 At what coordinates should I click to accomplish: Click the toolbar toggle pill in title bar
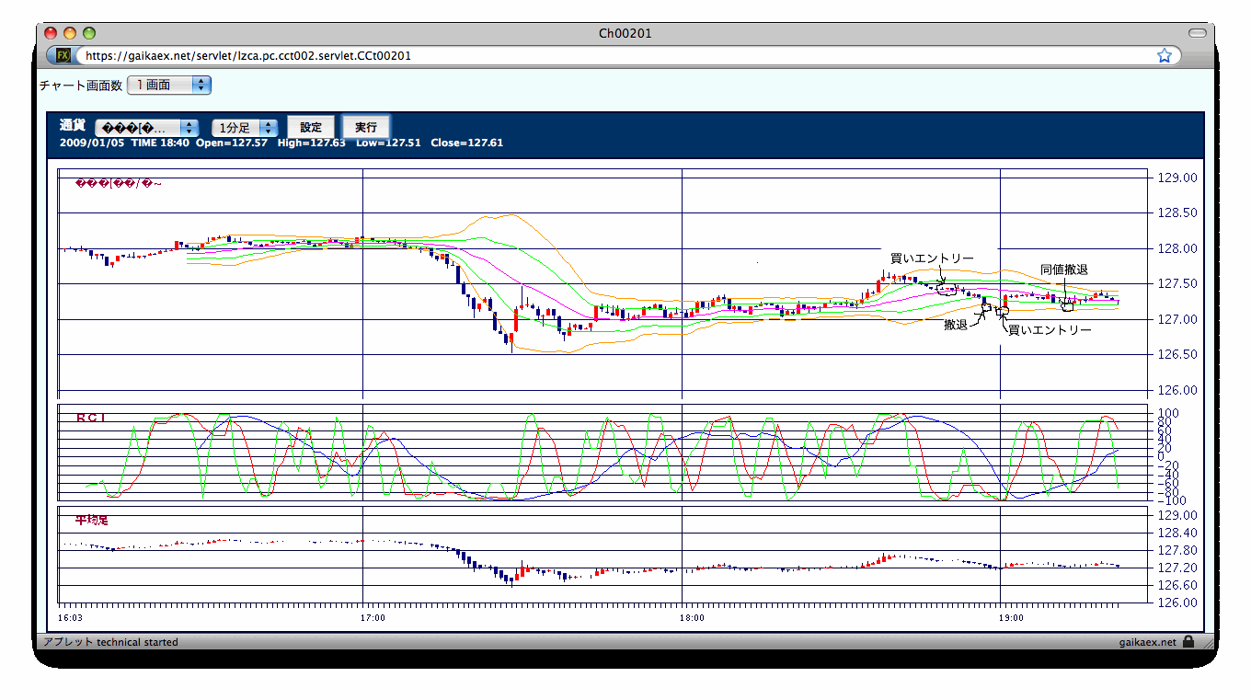[1197, 33]
